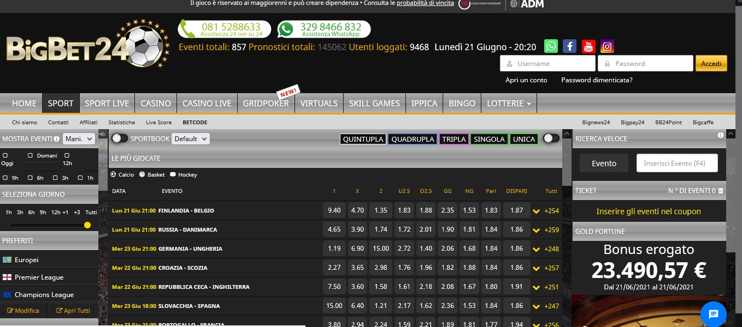Image resolution: width=742 pixels, height=327 pixels.
Task: Expand odds for Croazia - Scozia row chevron
Action: point(536,268)
